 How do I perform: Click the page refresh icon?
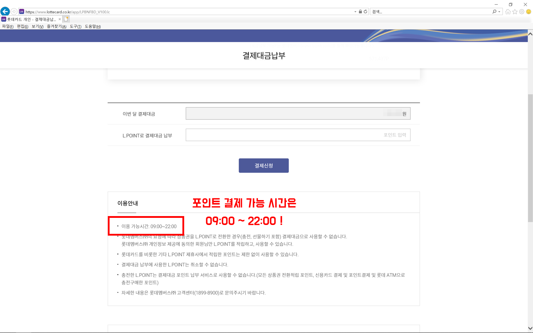365,12
